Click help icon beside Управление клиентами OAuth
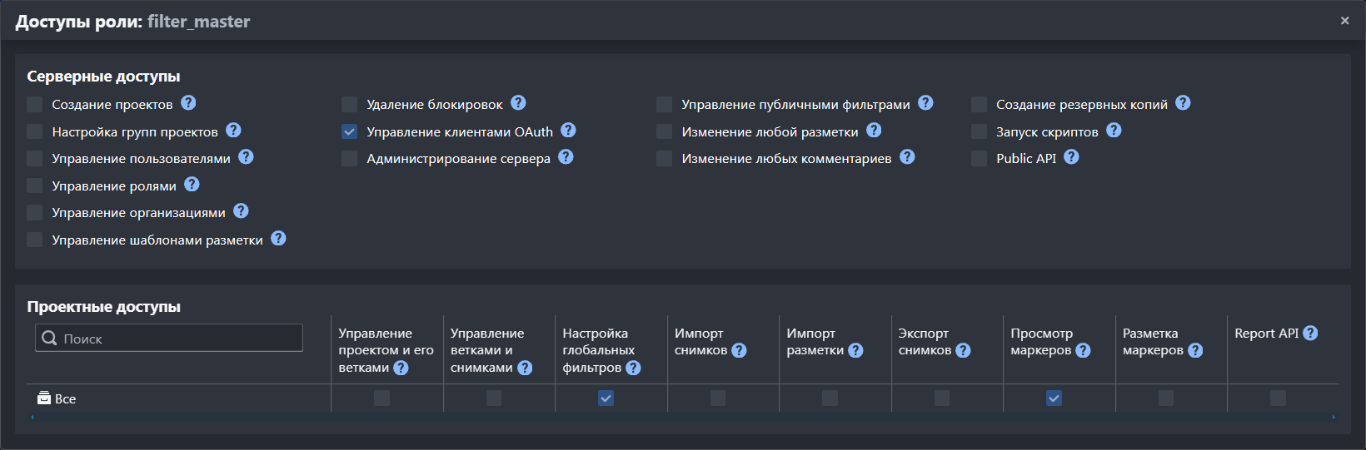The width and height of the screenshot is (1366, 450). point(568,131)
